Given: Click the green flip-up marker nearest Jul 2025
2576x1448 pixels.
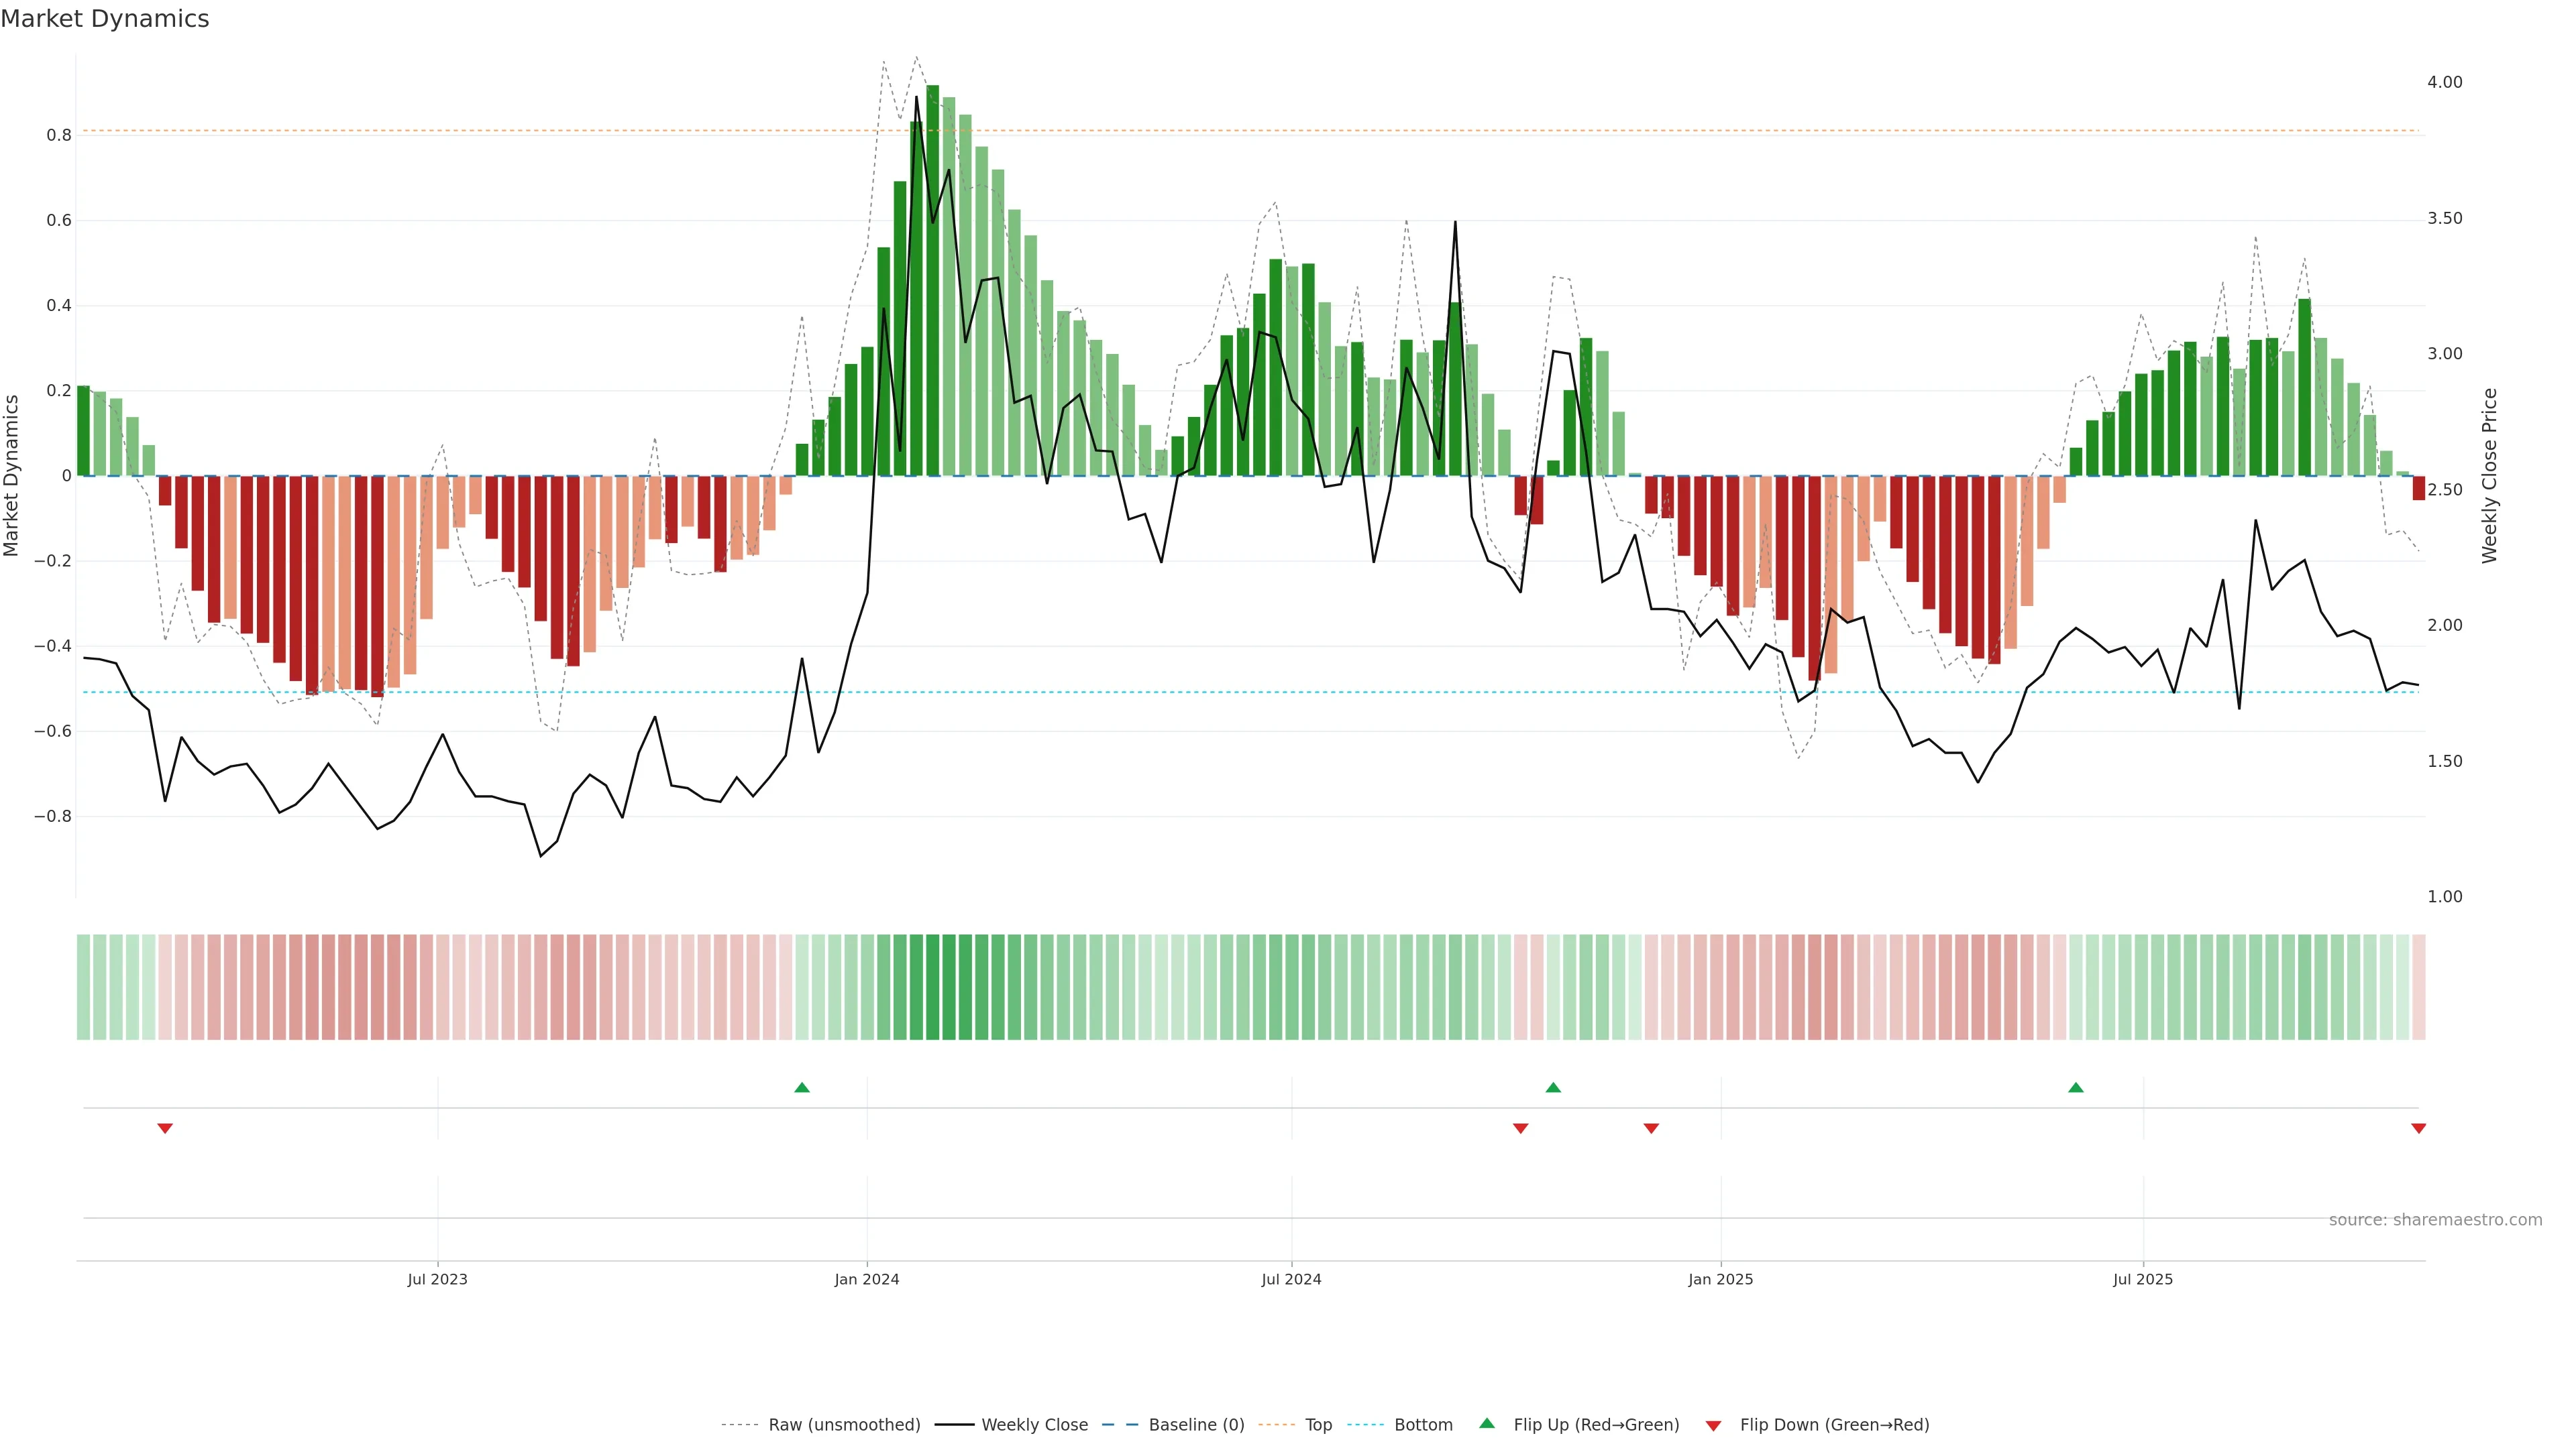Looking at the screenshot, I should coord(2076,1087).
